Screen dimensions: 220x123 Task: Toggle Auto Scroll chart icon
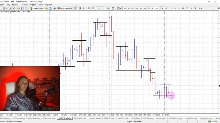pyautogui.click(x=99, y=8)
